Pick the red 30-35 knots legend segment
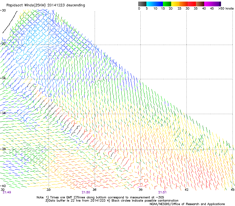 (x=192, y=4)
